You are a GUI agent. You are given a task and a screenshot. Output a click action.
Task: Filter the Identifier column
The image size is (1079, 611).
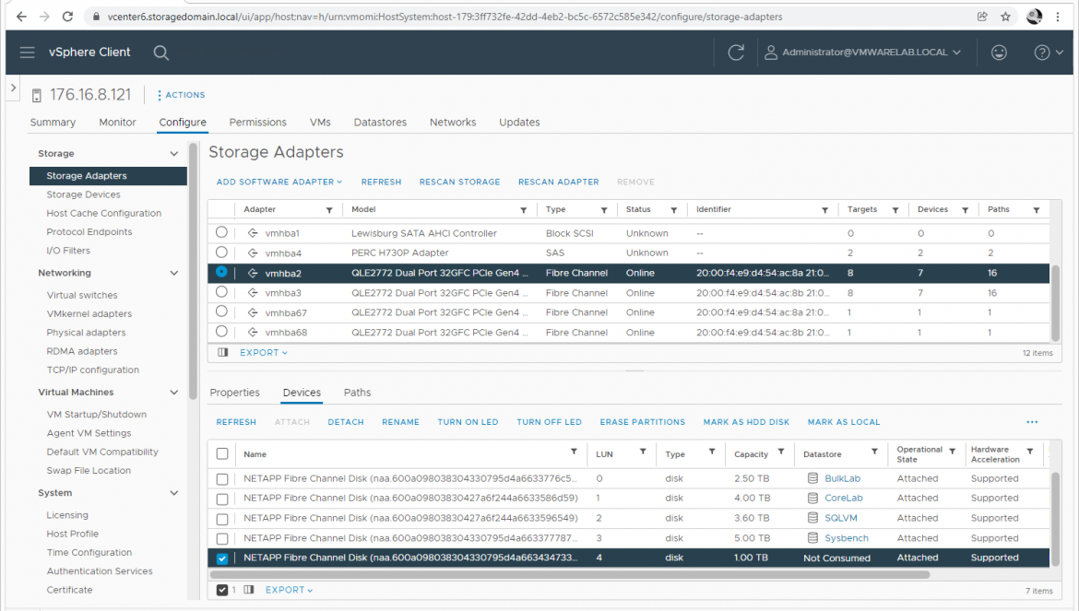pyautogui.click(x=824, y=210)
